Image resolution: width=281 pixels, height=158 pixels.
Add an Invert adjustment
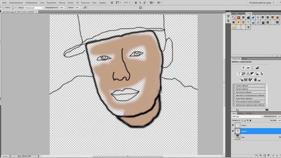click(x=241, y=80)
